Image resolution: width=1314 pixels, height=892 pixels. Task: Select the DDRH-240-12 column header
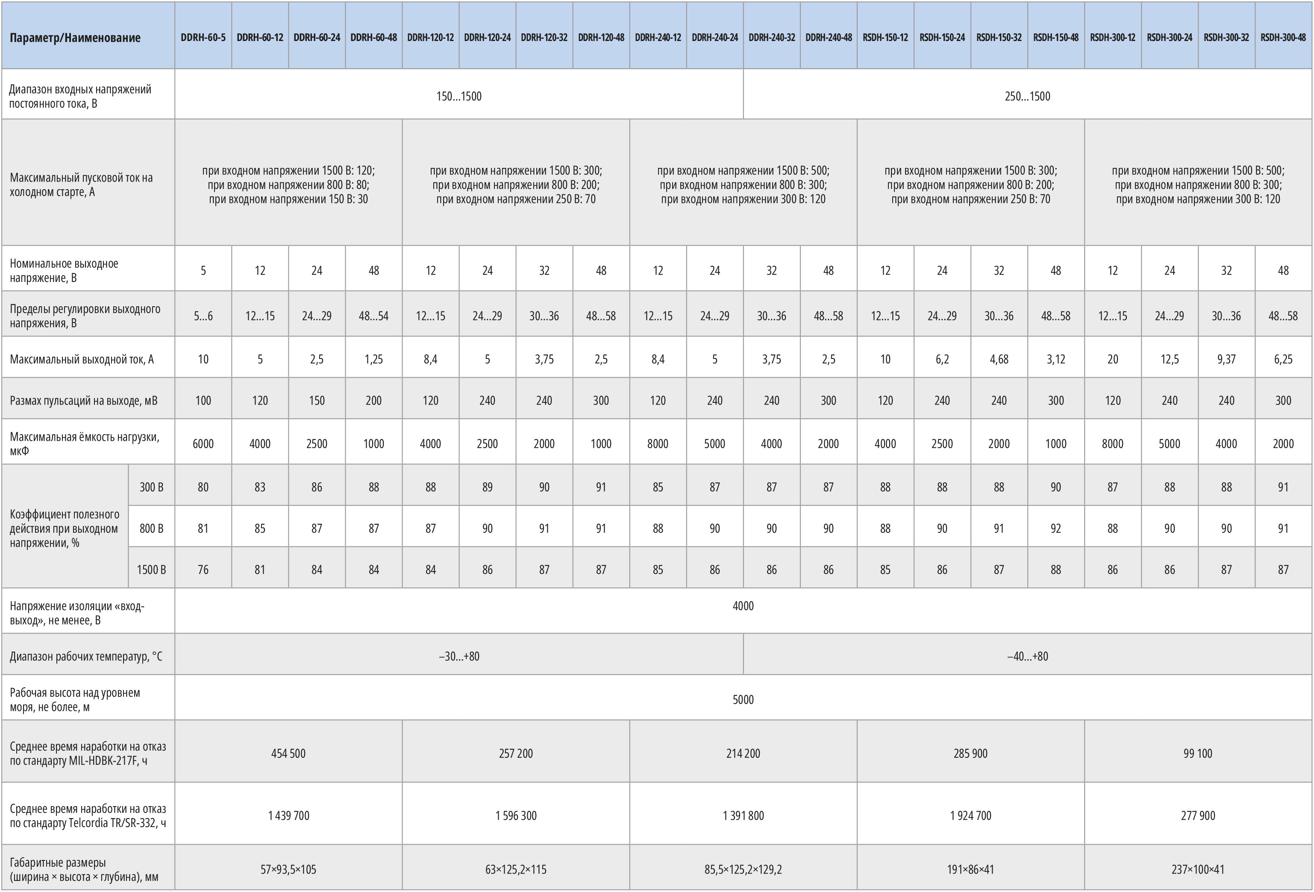pos(658,35)
